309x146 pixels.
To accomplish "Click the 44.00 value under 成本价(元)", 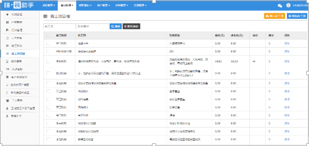I will tap(234, 61).
